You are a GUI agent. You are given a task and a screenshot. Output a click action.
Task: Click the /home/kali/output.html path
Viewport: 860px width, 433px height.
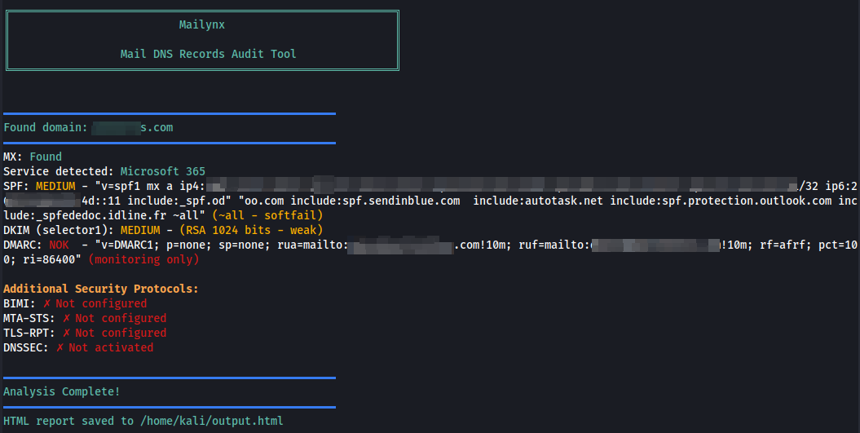(x=212, y=421)
